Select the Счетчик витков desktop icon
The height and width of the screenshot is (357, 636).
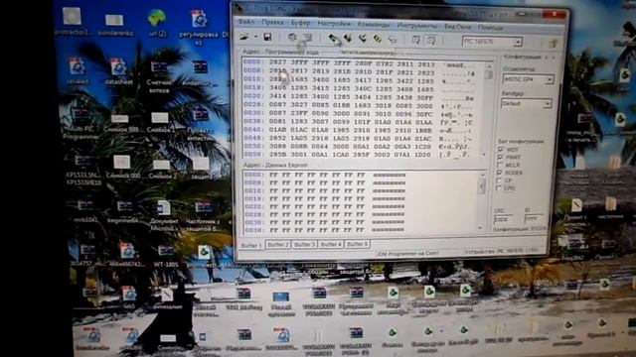coord(159,77)
